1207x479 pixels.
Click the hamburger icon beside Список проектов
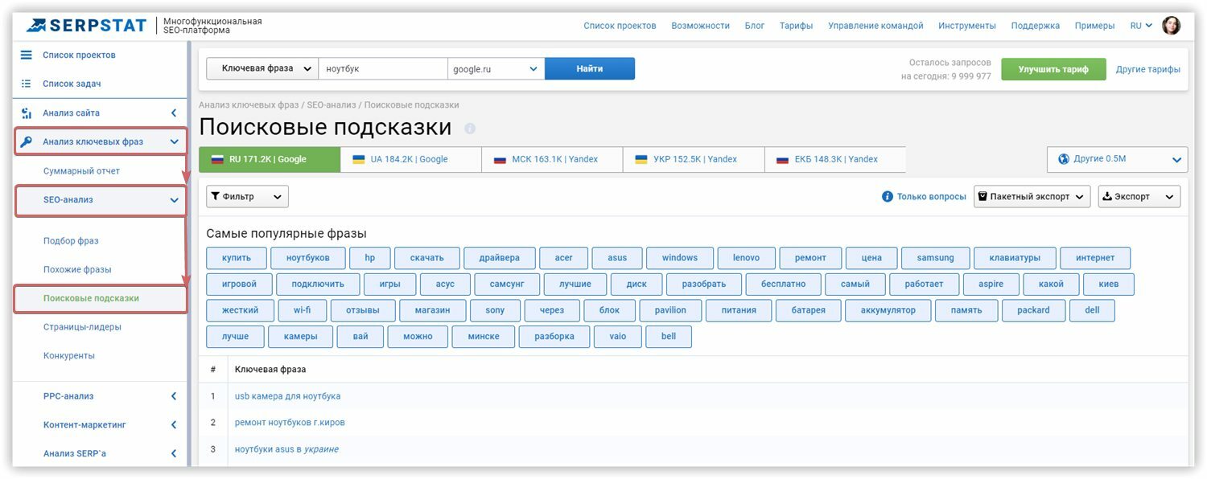point(26,55)
